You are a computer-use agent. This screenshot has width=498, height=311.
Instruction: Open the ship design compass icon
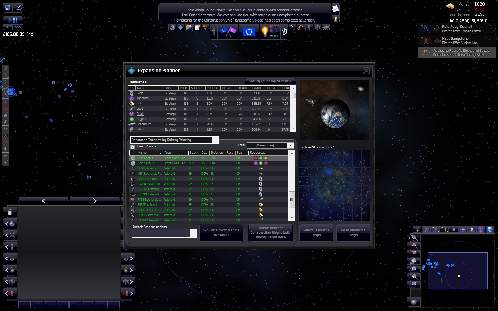[x=285, y=32]
